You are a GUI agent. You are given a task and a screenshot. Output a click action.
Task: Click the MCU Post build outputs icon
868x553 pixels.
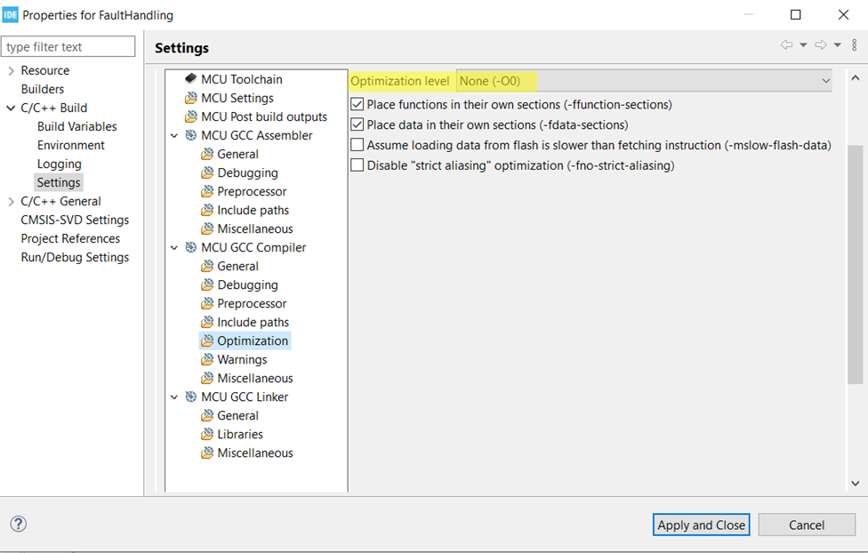coord(190,116)
